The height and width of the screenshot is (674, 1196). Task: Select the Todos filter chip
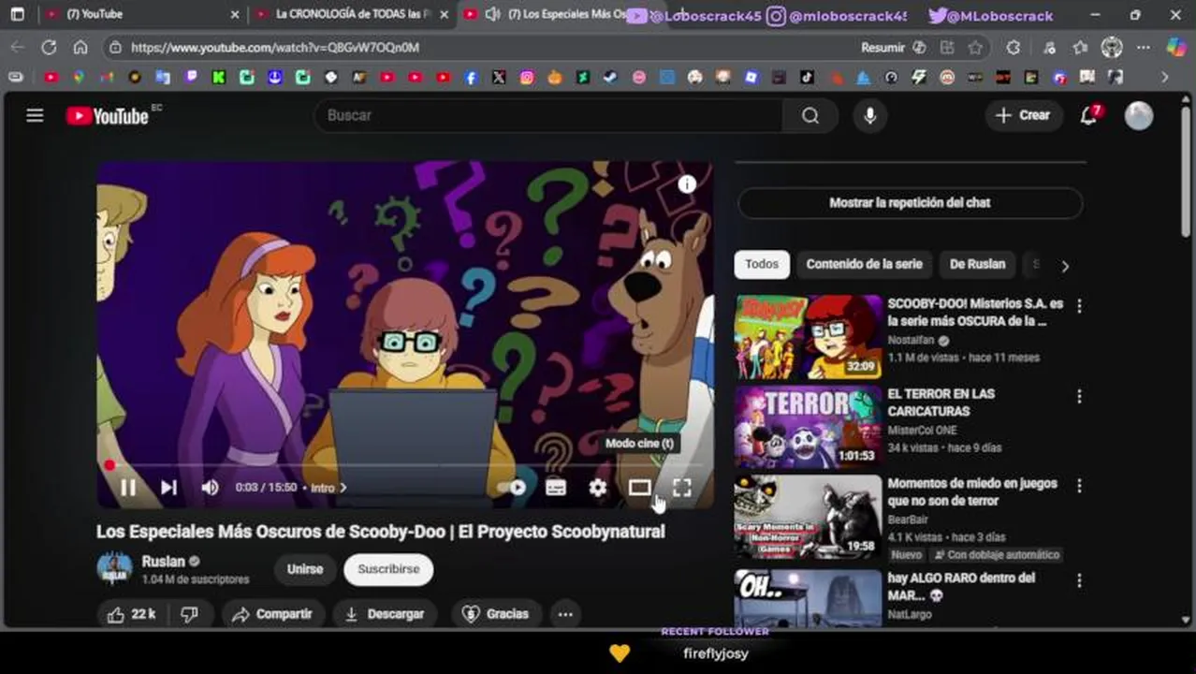click(762, 264)
